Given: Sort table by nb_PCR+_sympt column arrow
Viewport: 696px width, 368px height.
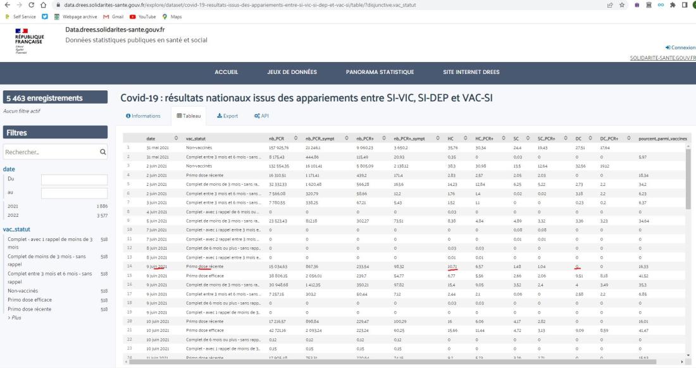Looking at the screenshot, I should point(438,138).
